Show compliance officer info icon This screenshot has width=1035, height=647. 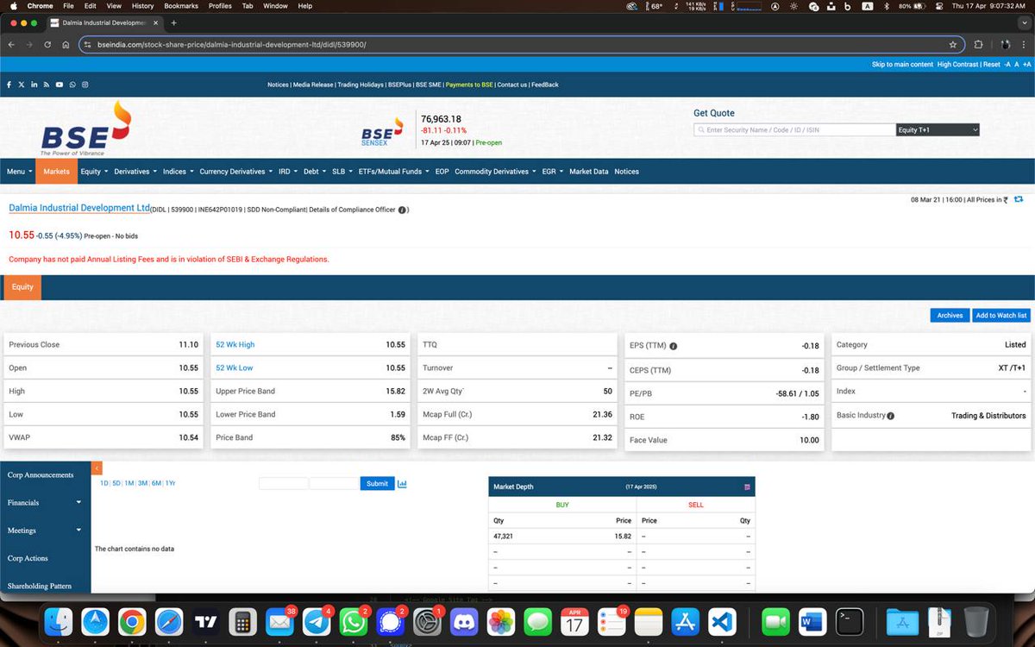[x=402, y=210]
